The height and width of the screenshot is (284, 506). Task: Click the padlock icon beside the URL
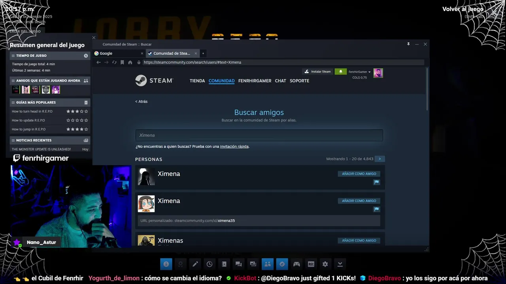(x=139, y=62)
